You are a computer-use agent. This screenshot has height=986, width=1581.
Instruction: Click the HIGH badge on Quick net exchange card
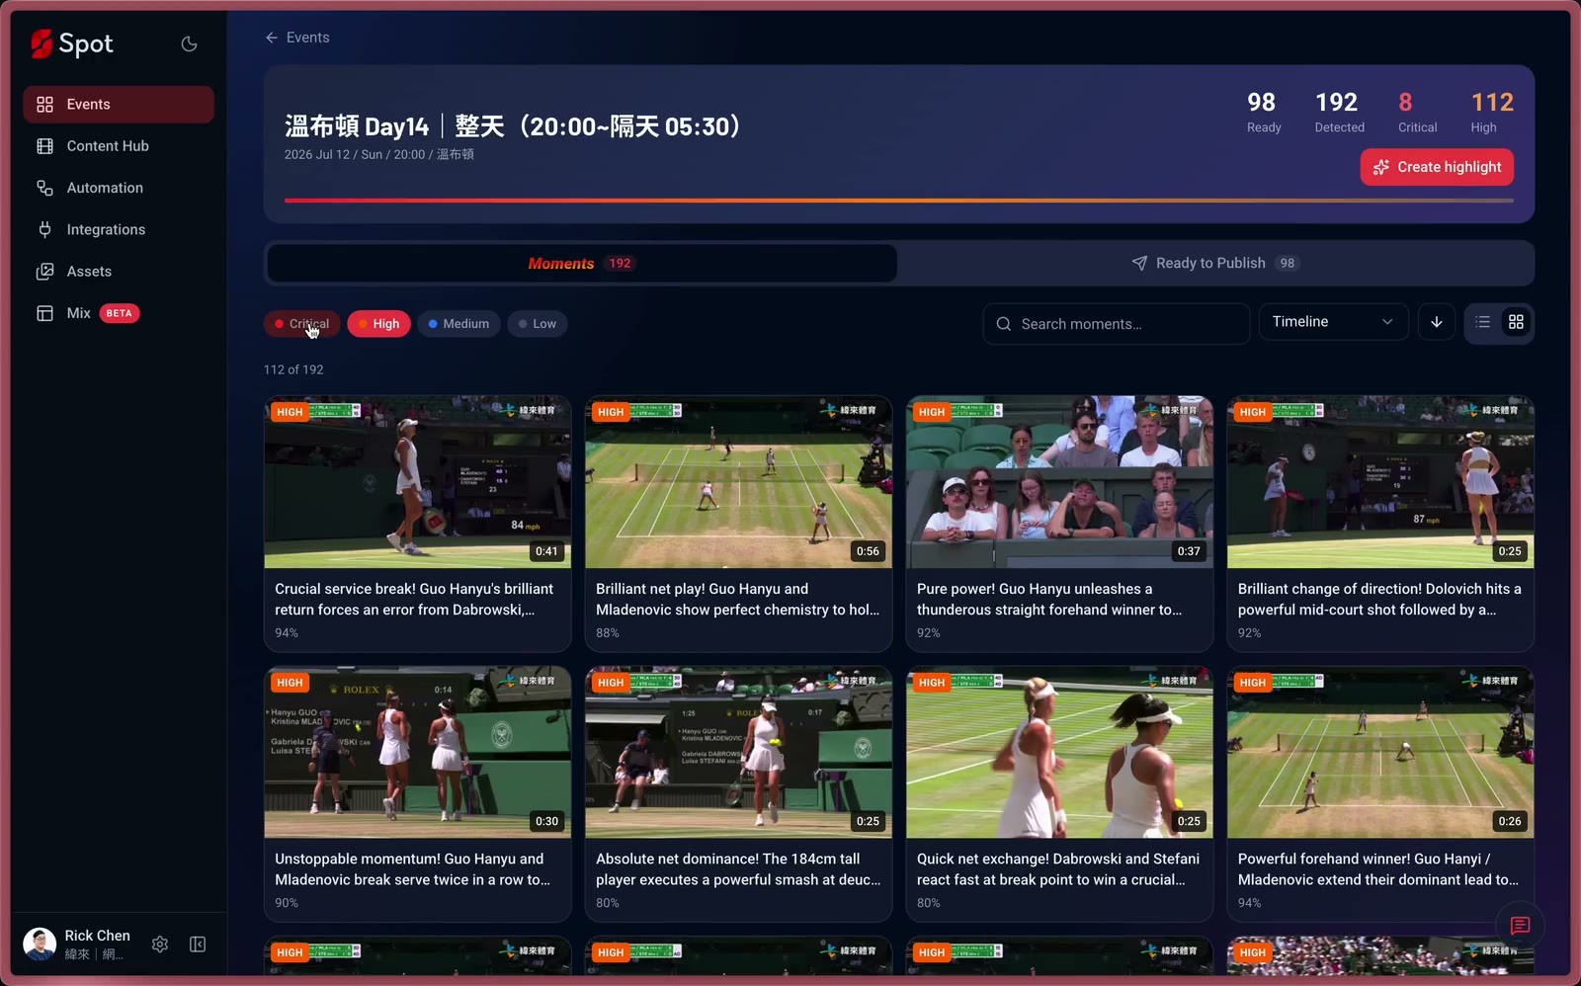[932, 683]
